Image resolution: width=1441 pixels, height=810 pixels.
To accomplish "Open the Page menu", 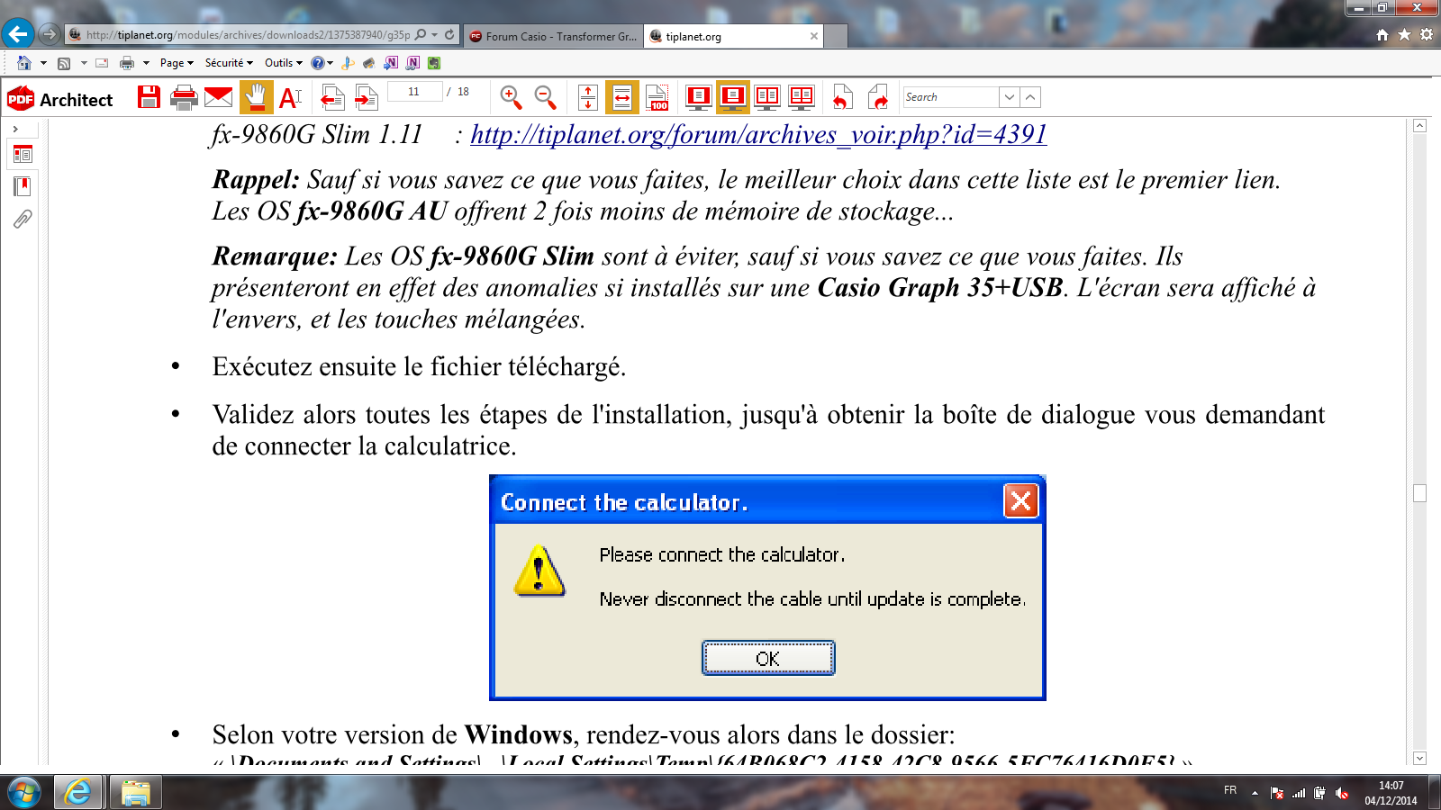I will click(x=177, y=63).
